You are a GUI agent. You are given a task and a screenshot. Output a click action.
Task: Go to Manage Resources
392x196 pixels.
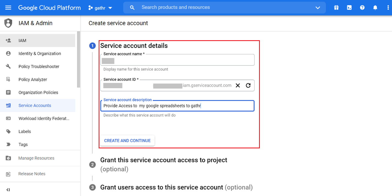[x=36, y=158]
